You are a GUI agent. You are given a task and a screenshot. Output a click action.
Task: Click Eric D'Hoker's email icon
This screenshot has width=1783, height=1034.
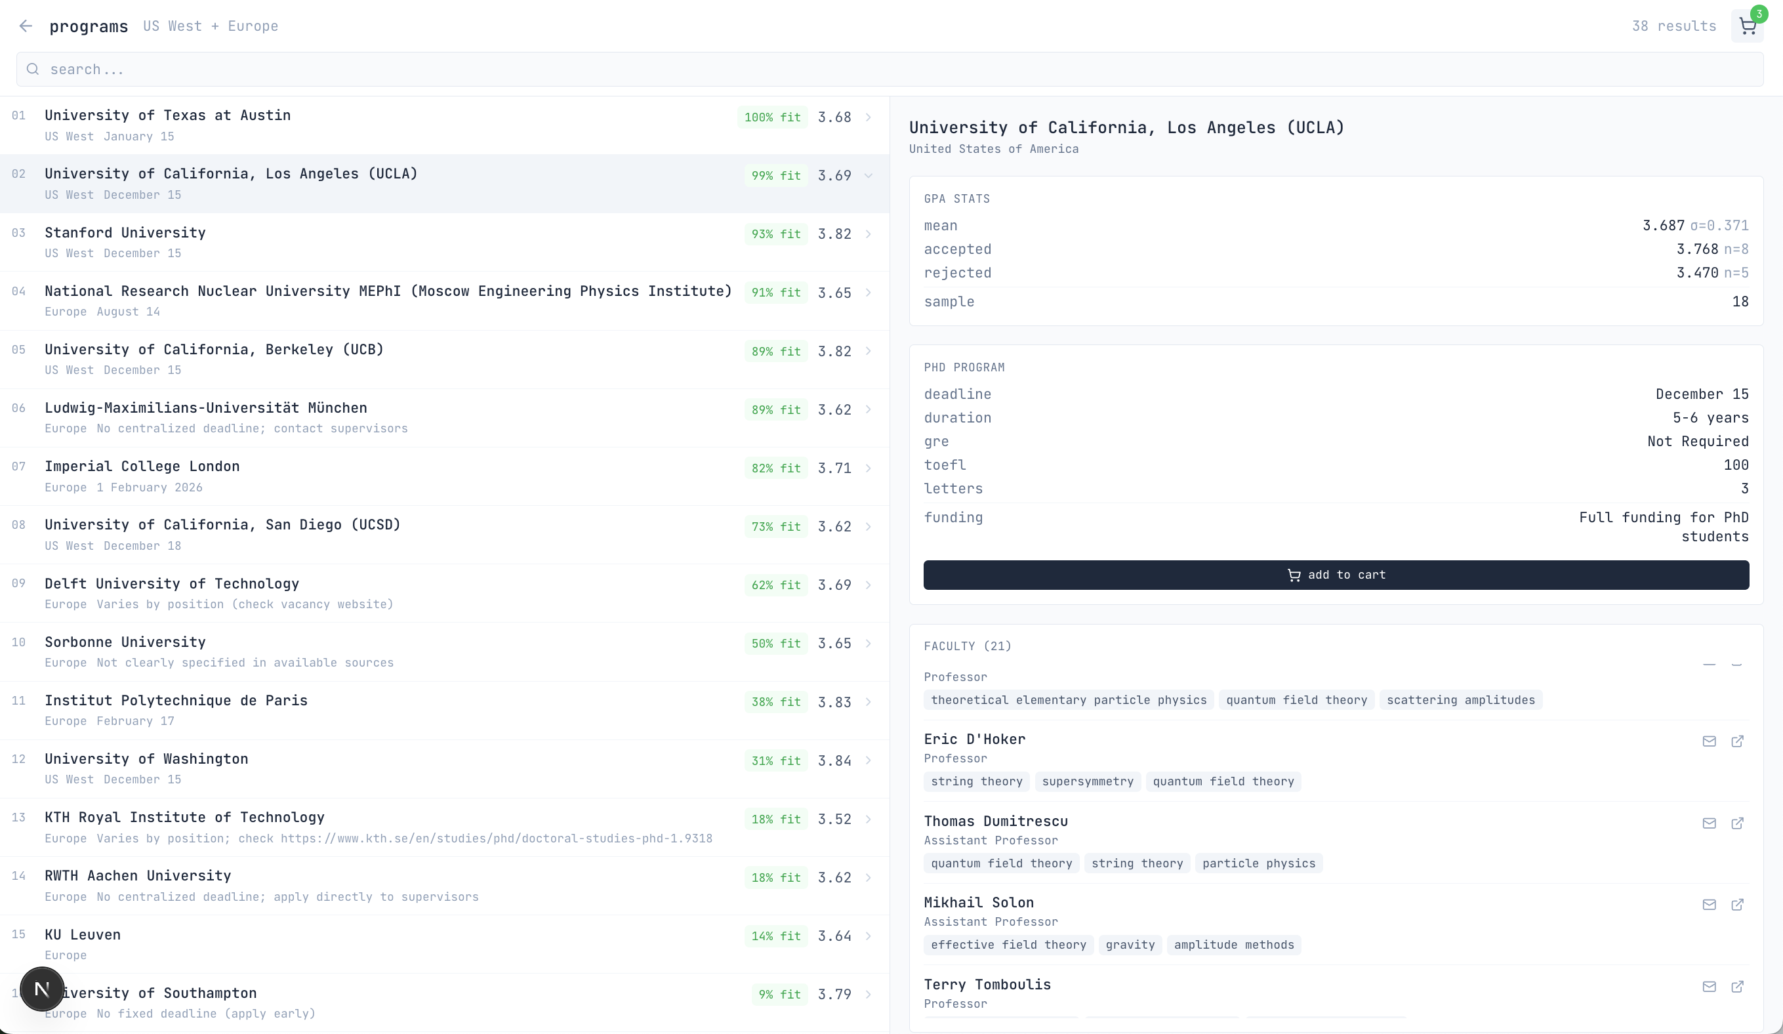click(1709, 741)
